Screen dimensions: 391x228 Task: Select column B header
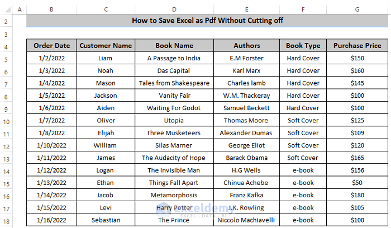51,9
